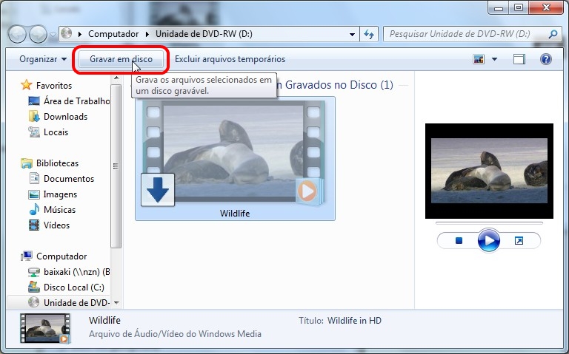Stop playback in the preview player
The image size is (569, 354).
click(x=459, y=241)
